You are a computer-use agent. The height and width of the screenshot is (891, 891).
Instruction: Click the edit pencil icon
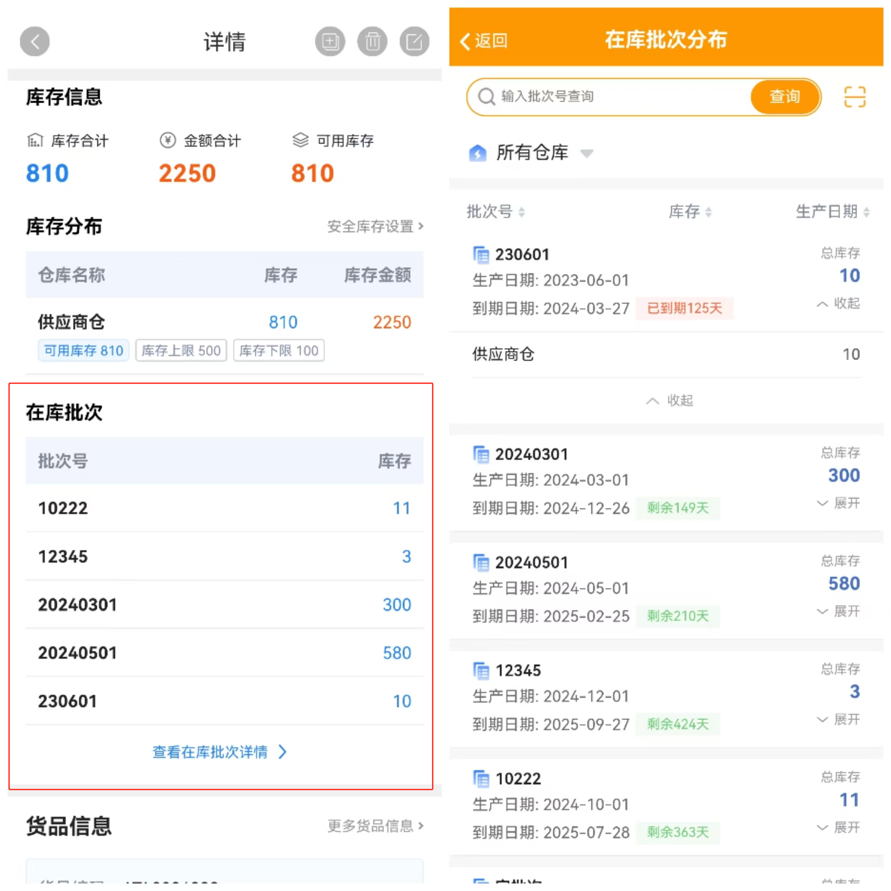tap(414, 42)
